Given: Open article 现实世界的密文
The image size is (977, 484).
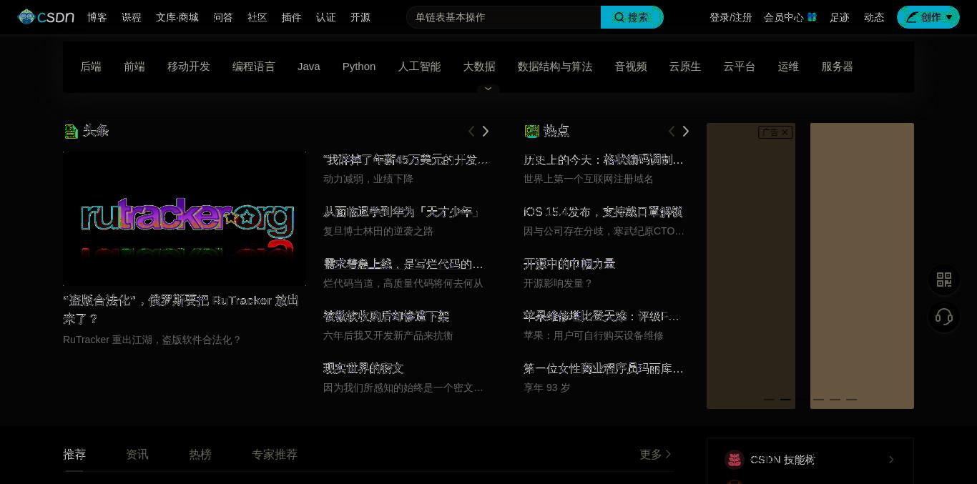Looking at the screenshot, I should pyautogui.click(x=363, y=368).
